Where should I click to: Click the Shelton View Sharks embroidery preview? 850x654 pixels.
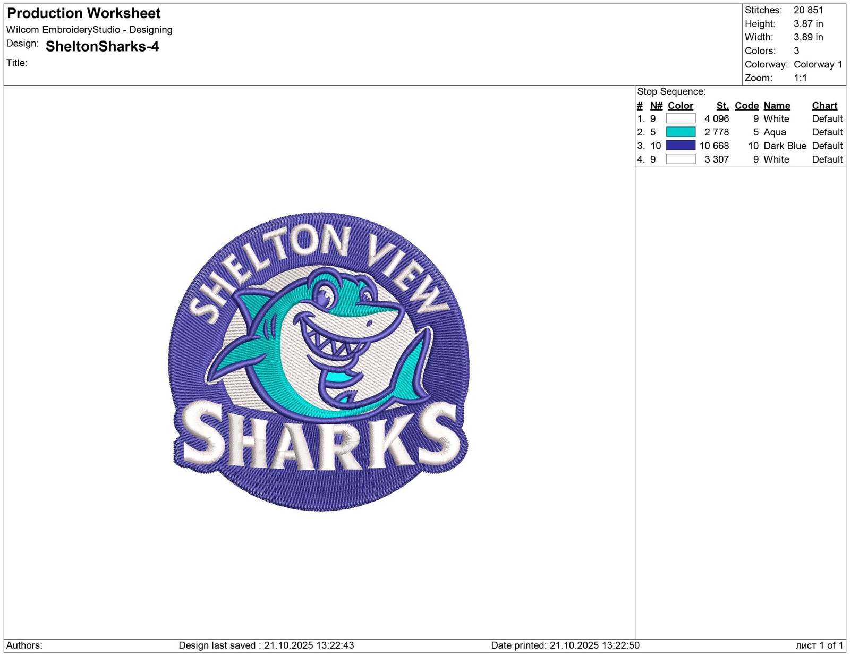click(320, 361)
